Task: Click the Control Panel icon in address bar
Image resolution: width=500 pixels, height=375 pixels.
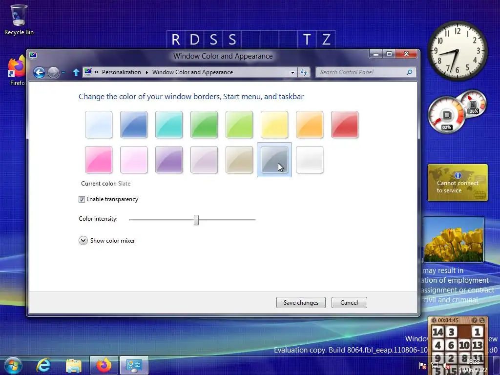Action: tap(88, 72)
